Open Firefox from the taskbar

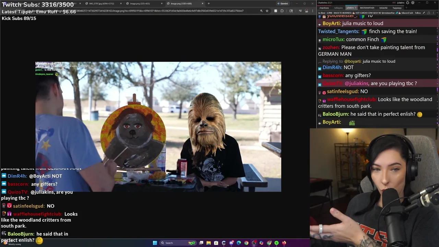284,243
